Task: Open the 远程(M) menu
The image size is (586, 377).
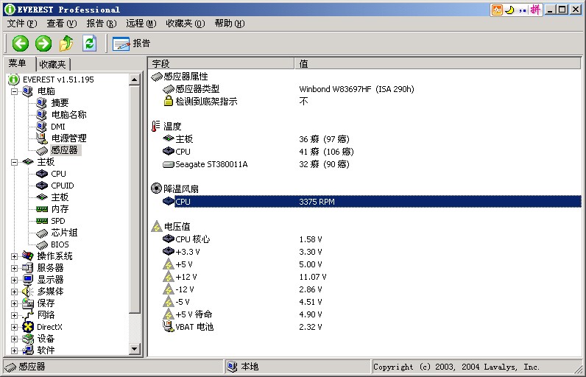Action: coord(141,24)
